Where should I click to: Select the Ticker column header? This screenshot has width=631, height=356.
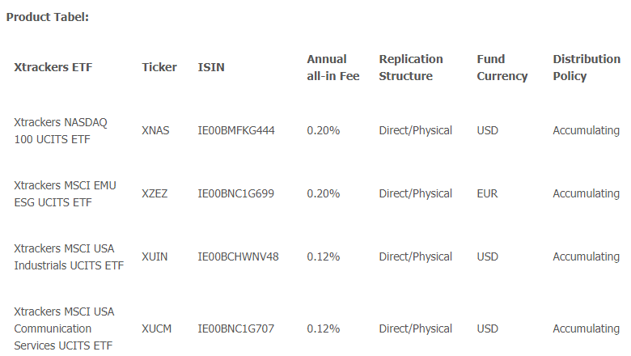(159, 67)
